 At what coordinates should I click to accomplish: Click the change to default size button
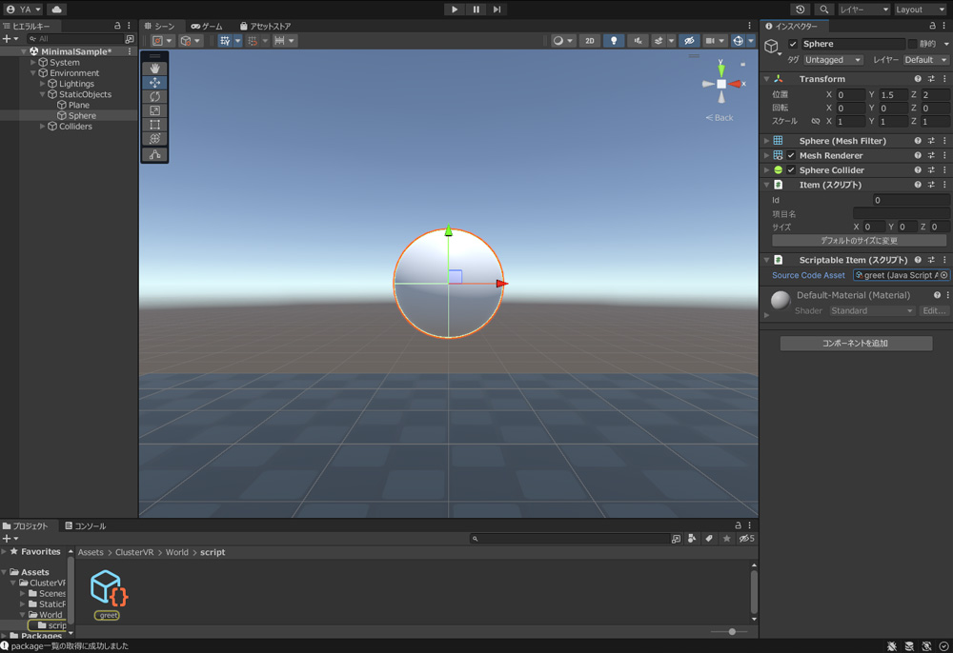pos(859,241)
